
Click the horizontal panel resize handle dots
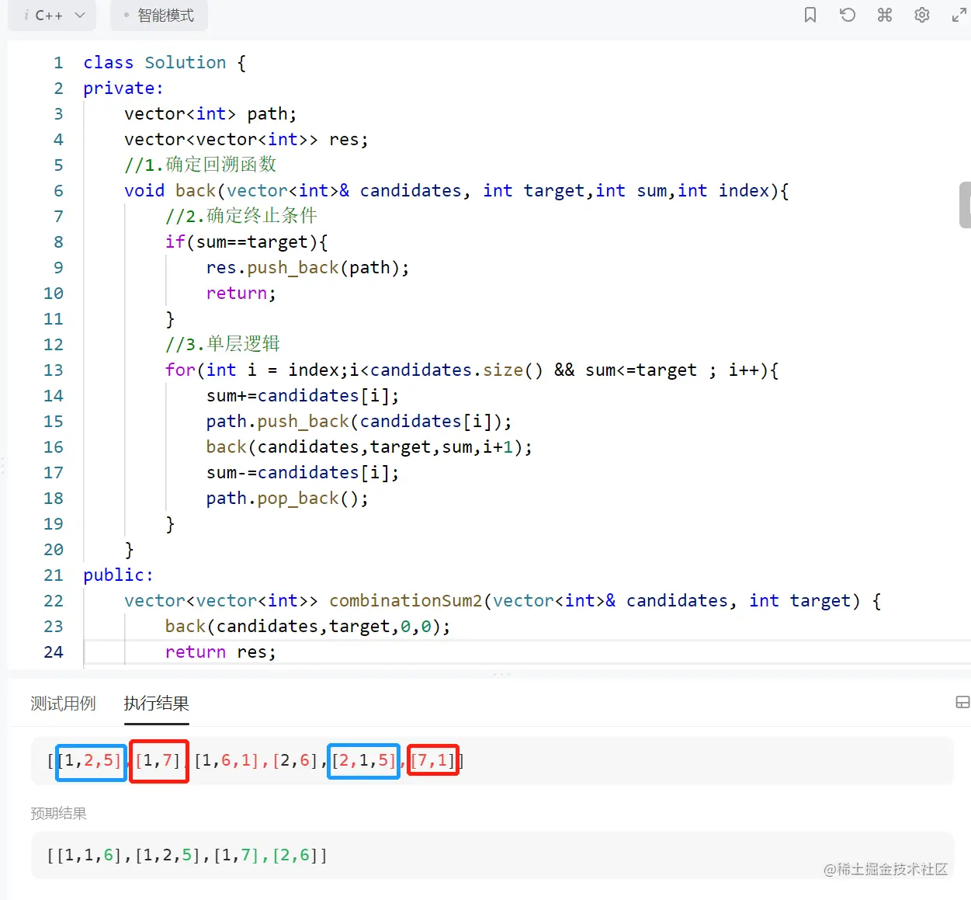click(501, 674)
